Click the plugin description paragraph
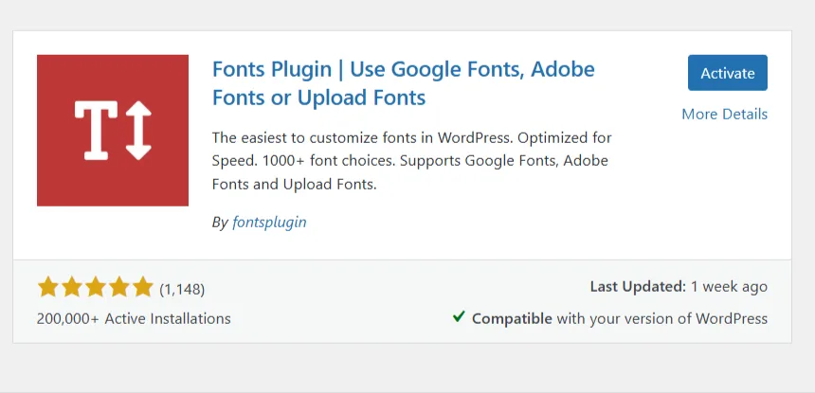The image size is (815, 393). pos(411,161)
